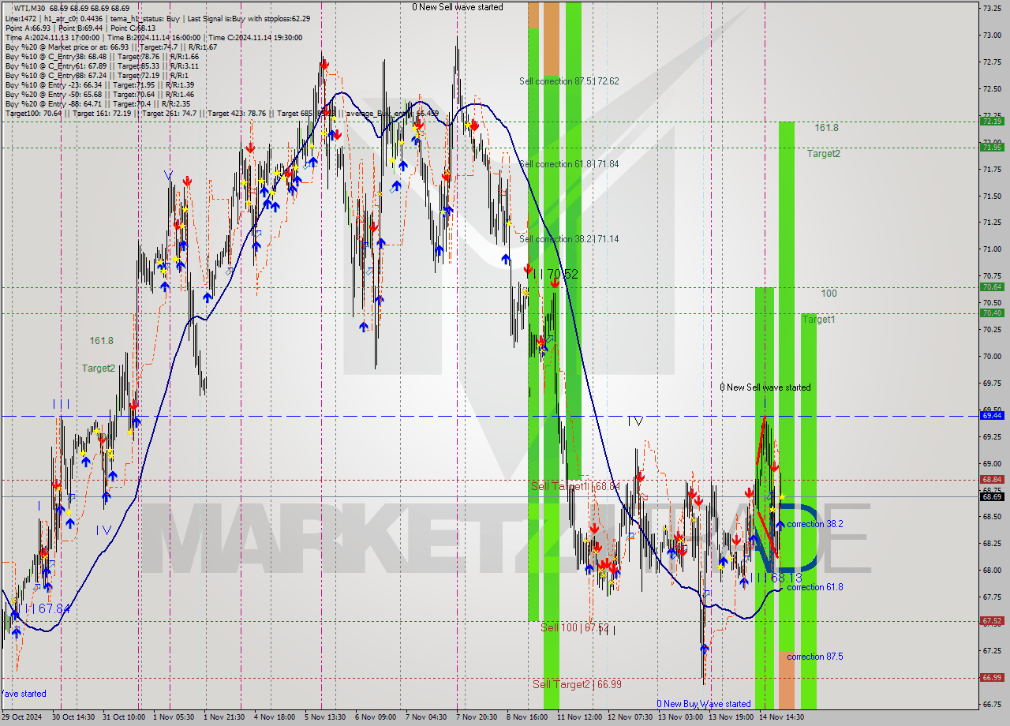The image size is (1010, 726).
Task: Click the 'Sell 100 | 67.52' label
Action: [574, 627]
